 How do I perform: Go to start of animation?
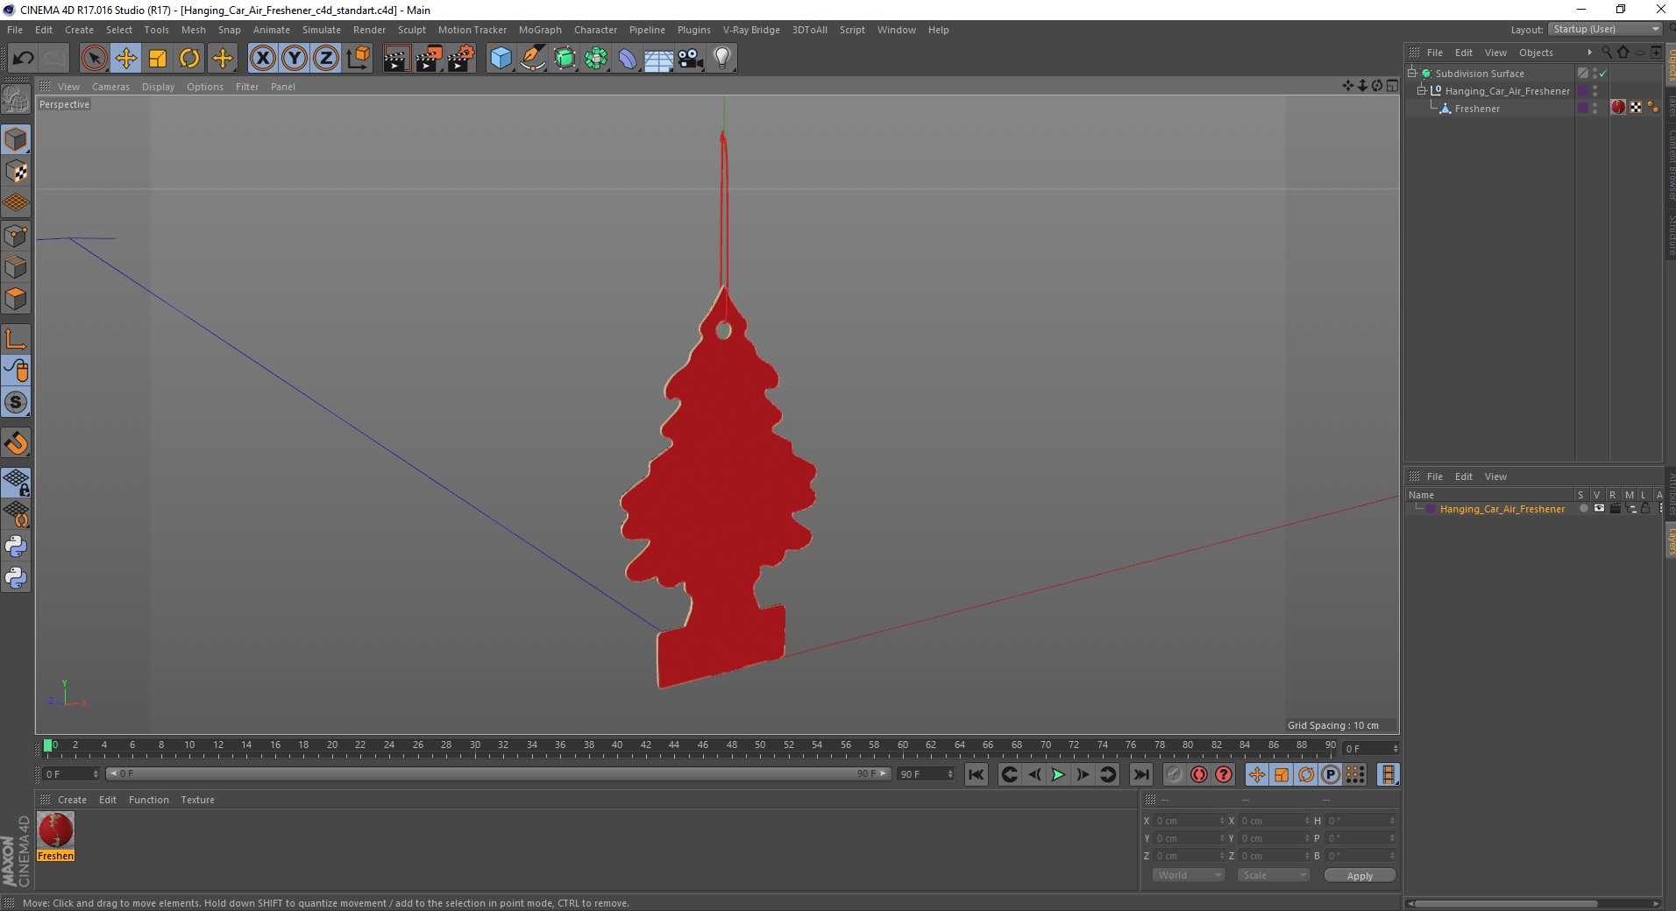(x=976, y=774)
